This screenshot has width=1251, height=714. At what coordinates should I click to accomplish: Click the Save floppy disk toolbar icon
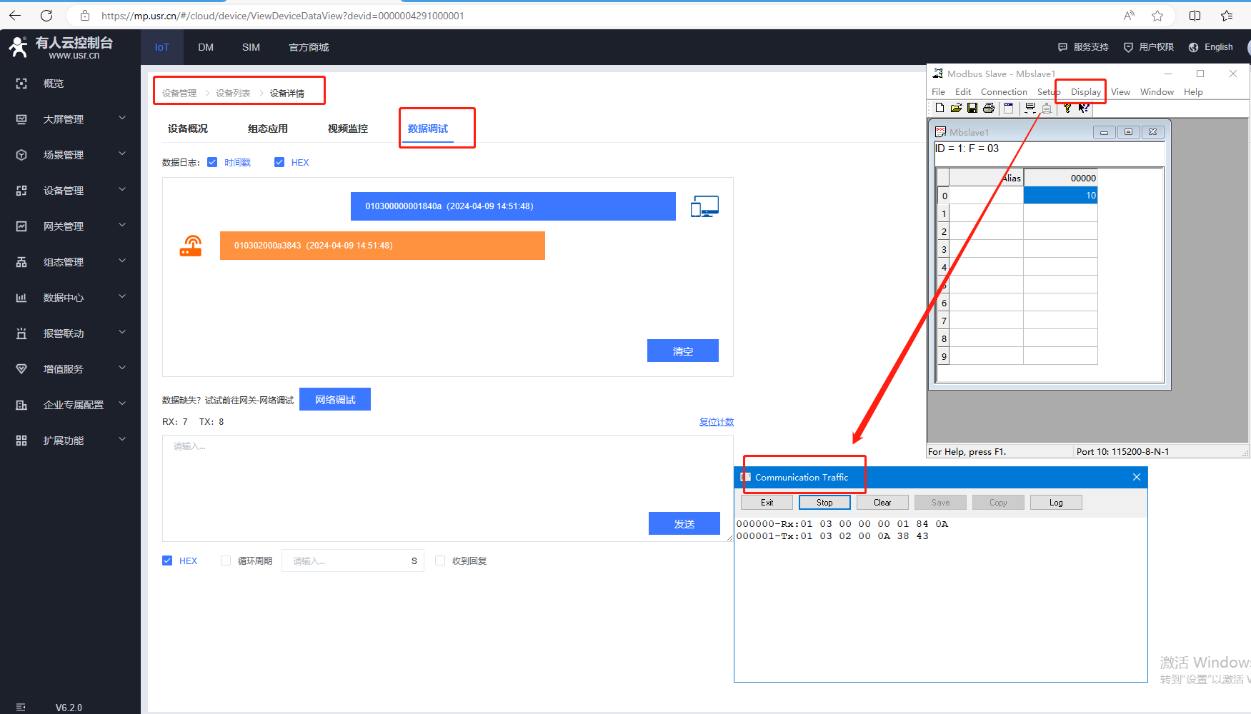(972, 108)
